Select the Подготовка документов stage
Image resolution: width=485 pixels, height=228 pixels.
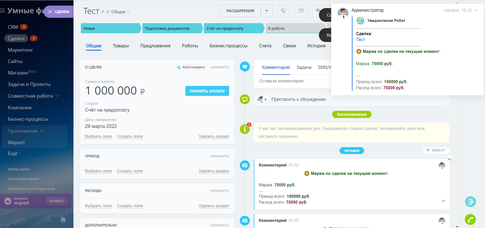(172, 28)
